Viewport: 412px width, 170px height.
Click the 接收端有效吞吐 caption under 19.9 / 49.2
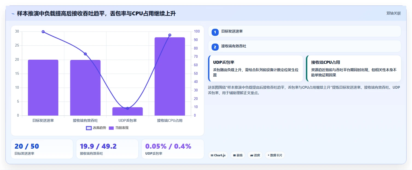91,154
